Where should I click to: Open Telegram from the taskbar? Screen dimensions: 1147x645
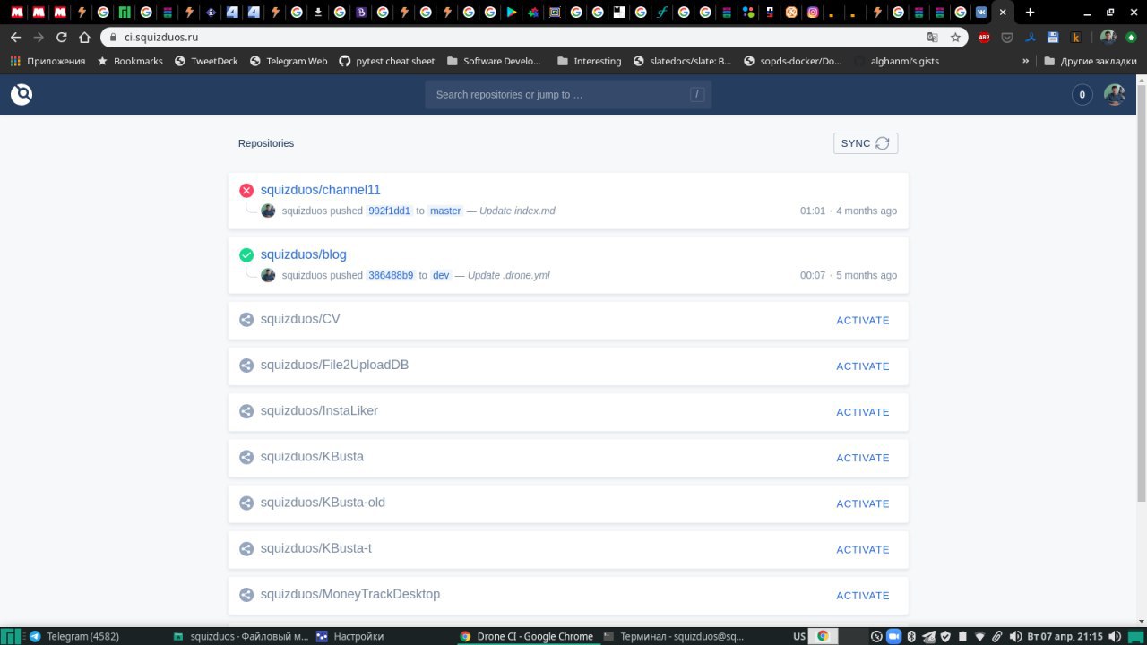pyautogui.click(x=74, y=636)
